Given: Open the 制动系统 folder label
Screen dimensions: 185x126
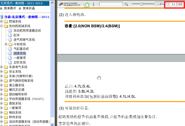Looking at the screenshot, I should [x=15, y=113].
